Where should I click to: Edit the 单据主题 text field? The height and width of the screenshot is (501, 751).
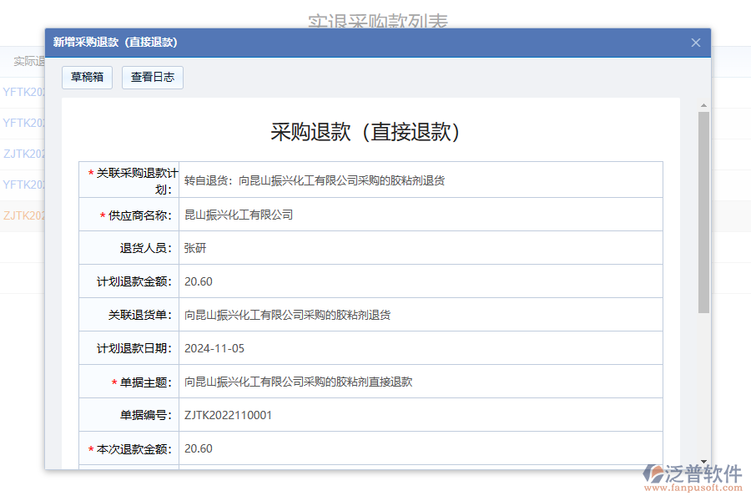point(417,382)
